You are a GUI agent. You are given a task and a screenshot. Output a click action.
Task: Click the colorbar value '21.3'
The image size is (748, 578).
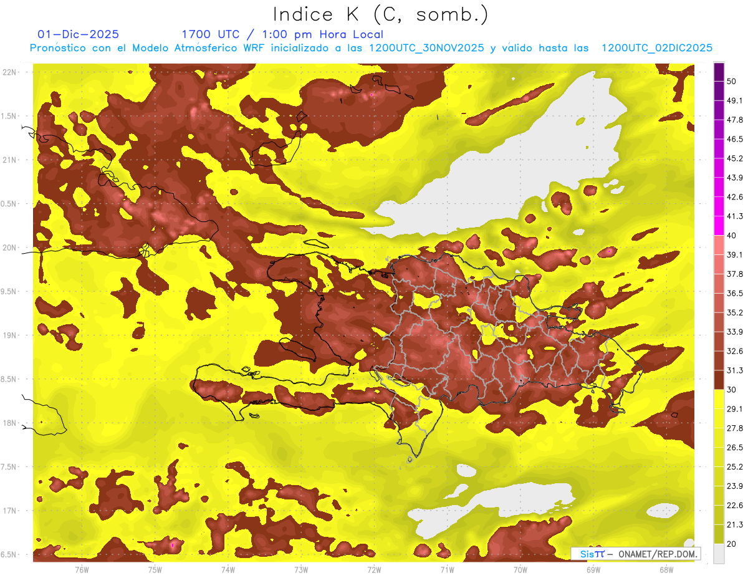734,525
